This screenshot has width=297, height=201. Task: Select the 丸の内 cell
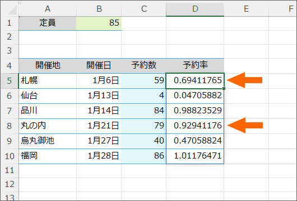[x=48, y=126]
